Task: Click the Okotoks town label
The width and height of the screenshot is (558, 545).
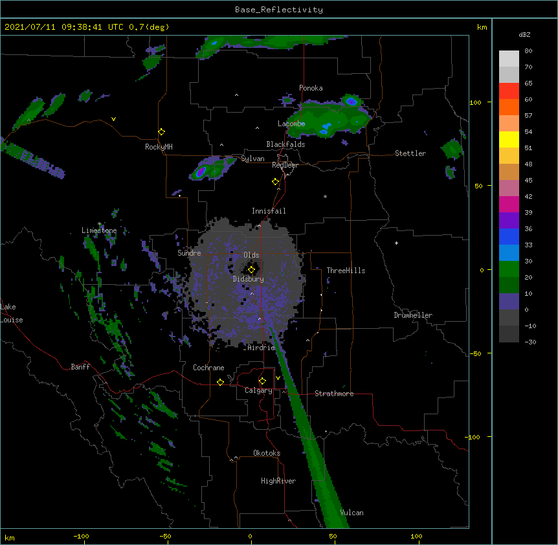Action: pos(267,453)
